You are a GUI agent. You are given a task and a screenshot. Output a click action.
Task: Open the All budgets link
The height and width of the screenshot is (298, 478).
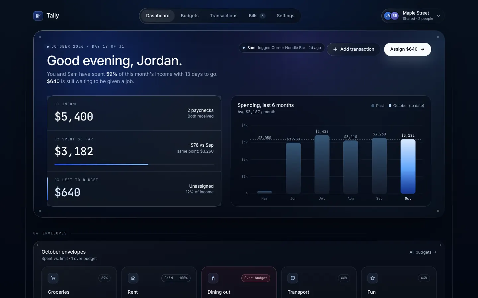pos(423,252)
